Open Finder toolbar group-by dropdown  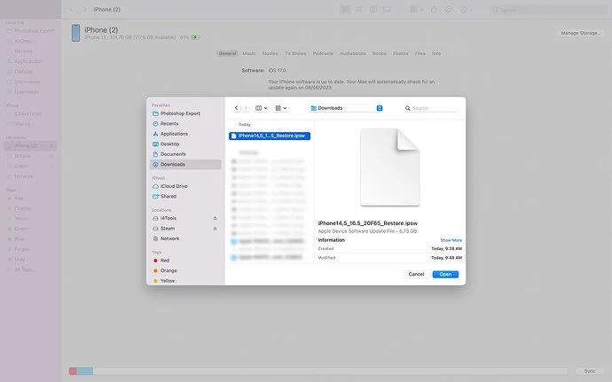tap(417, 10)
